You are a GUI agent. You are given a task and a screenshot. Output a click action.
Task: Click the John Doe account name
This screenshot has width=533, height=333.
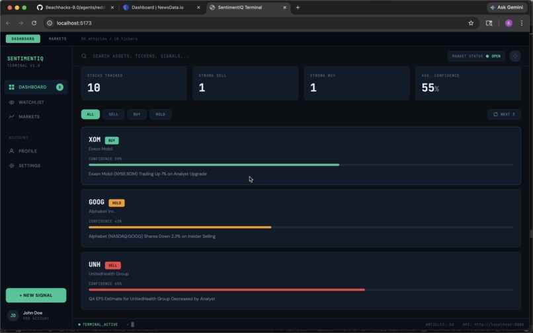pos(32,313)
